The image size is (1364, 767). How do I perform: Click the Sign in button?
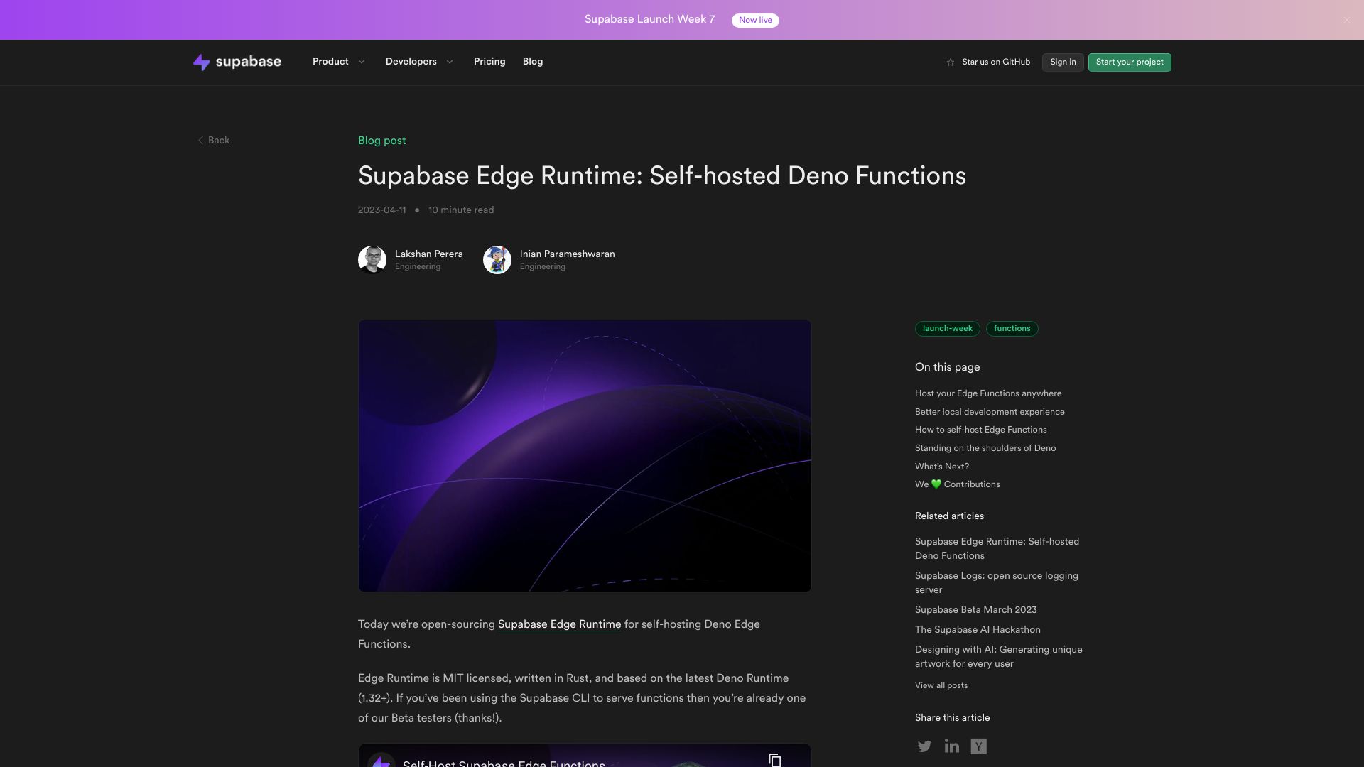(x=1063, y=62)
